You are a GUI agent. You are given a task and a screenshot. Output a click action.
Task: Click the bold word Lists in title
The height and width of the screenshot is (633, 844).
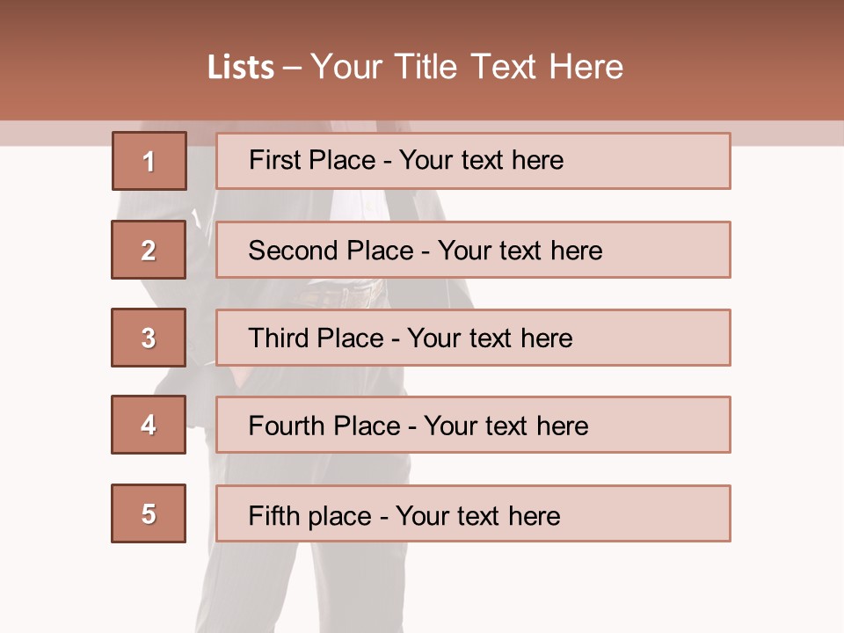click(241, 68)
